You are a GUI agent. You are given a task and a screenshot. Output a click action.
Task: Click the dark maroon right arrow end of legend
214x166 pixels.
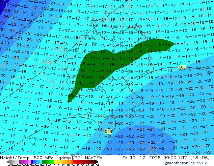pos(97,162)
